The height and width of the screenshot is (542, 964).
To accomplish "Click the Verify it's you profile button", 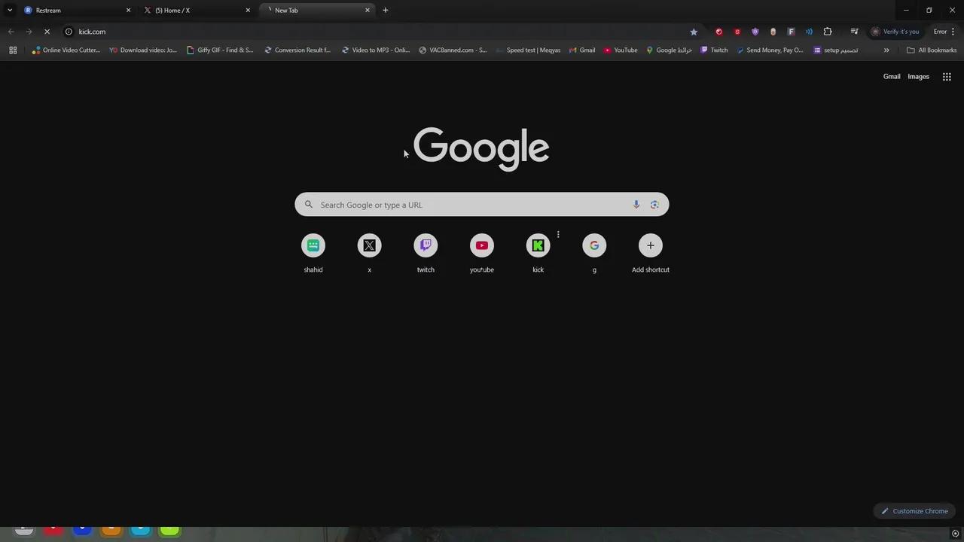I will click(895, 32).
